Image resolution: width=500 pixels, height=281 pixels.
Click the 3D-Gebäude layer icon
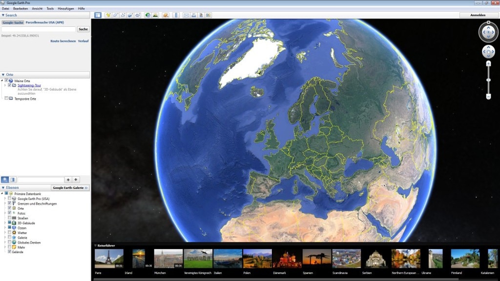(x=14, y=223)
